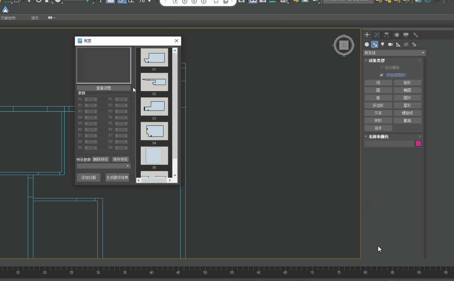Select the Systems gears icon
This screenshot has width=454, height=281.
click(414, 44)
